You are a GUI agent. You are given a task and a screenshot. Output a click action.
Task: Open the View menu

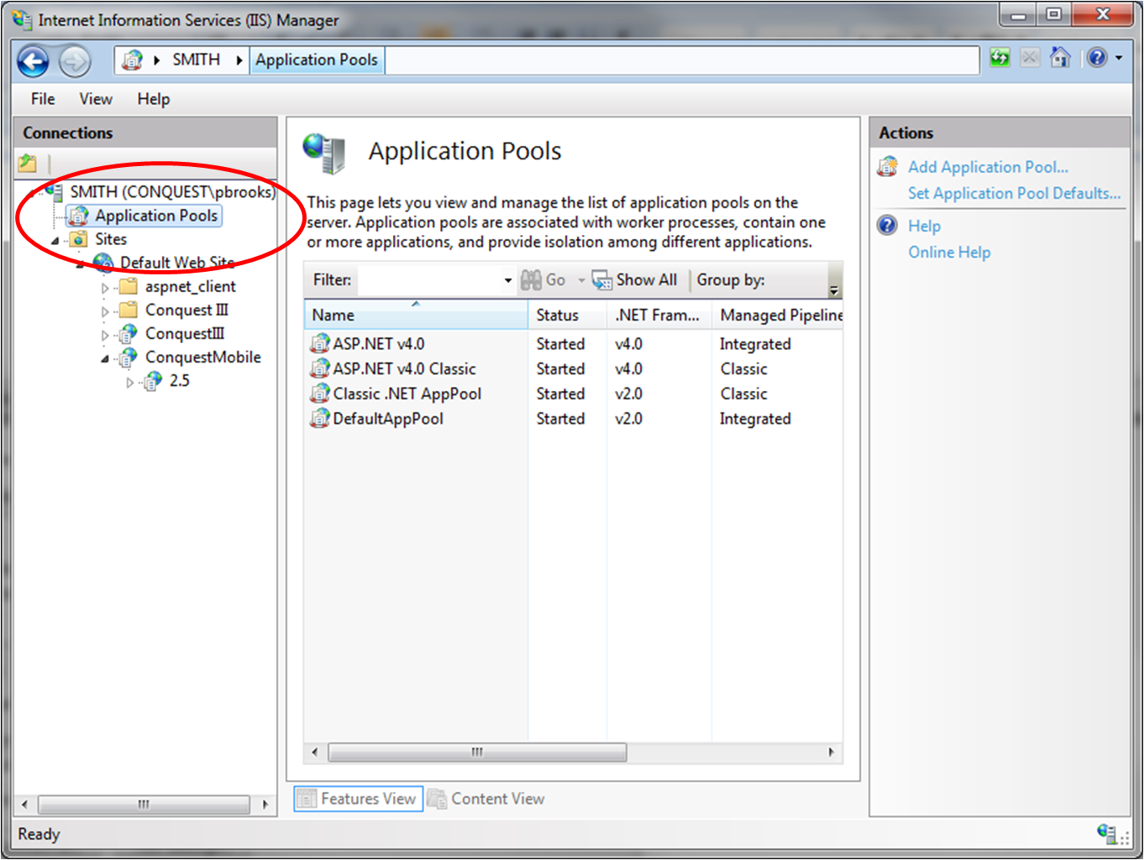tap(96, 99)
